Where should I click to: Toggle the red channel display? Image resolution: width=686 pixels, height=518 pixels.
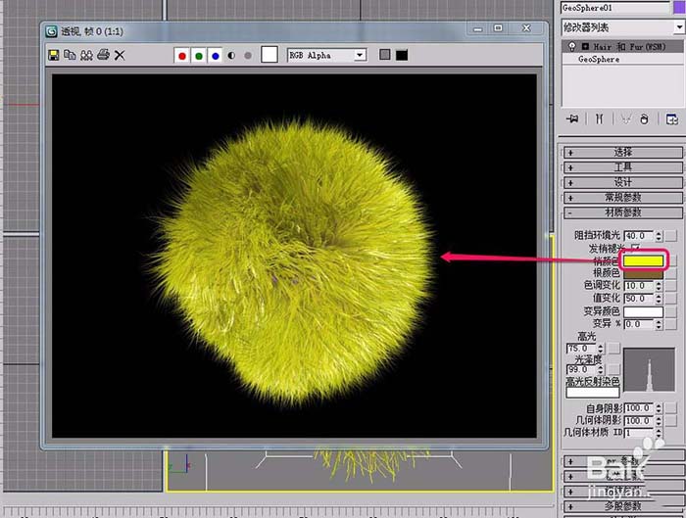[181, 56]
